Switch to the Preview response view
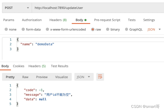Screen dimensions: 164x111 (x=42, y=77)
